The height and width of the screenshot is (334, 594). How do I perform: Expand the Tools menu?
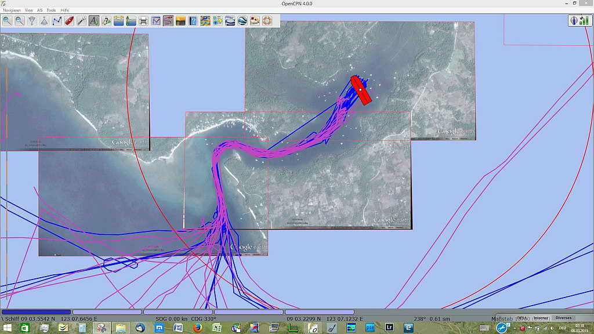coord(51,10)
